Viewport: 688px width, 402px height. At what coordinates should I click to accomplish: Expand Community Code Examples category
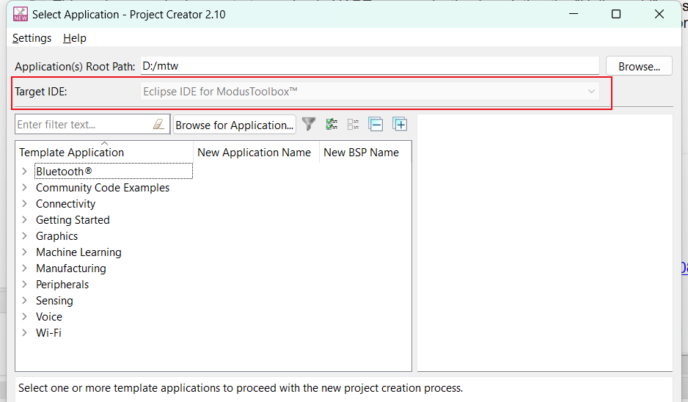click(x=25, y=187)
